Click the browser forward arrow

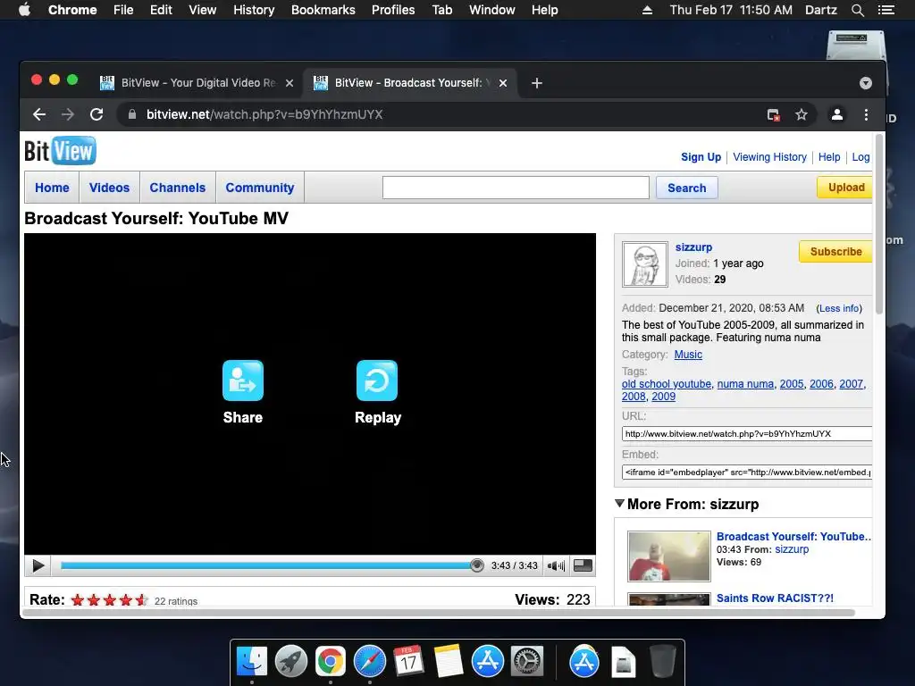tap(68, 114)
